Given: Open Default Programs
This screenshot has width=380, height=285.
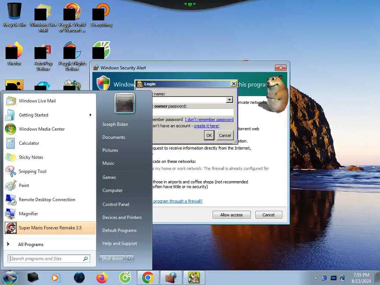Looking at the screenshot, I should (x=119, y=230).
